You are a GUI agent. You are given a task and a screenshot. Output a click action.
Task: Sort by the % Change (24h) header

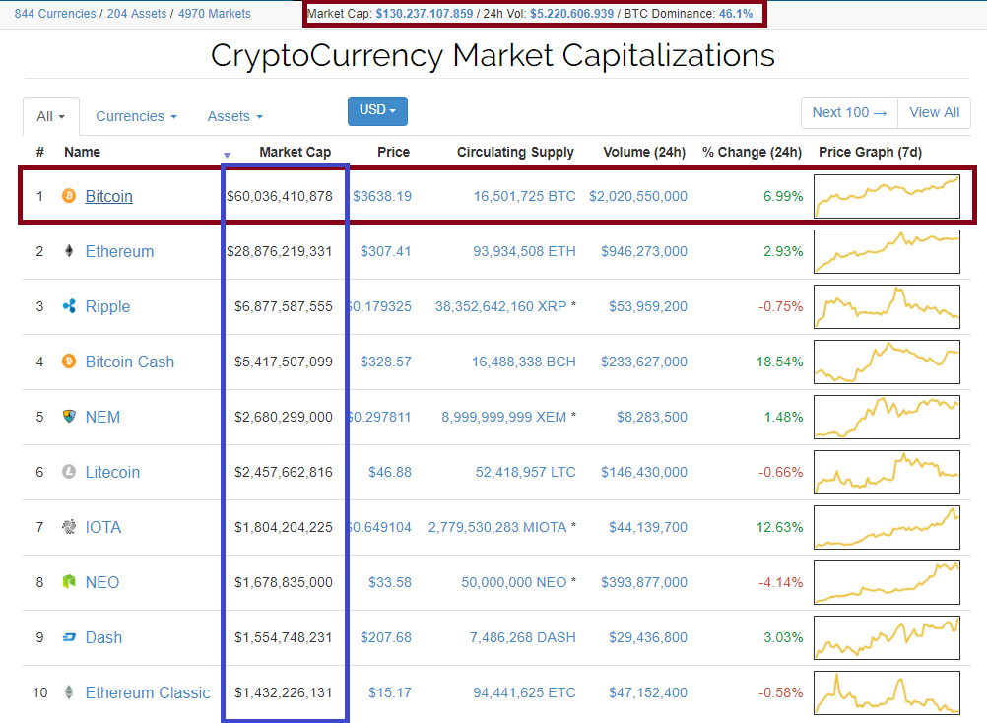752,152
